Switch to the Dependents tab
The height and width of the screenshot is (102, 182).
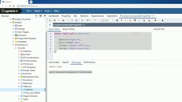[112, 16]
